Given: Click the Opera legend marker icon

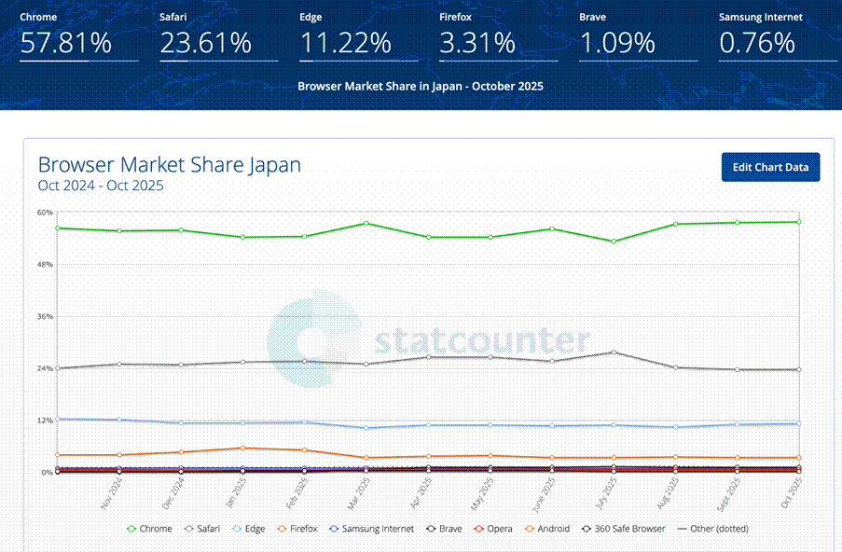Looking at the screenshot, I should (x=479, y=529).
